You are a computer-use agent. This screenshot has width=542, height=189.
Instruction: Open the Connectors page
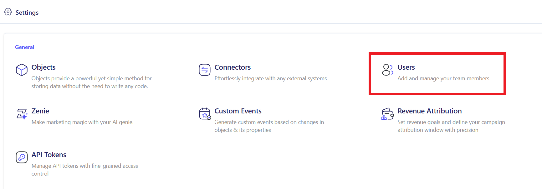tap(233, 67)
